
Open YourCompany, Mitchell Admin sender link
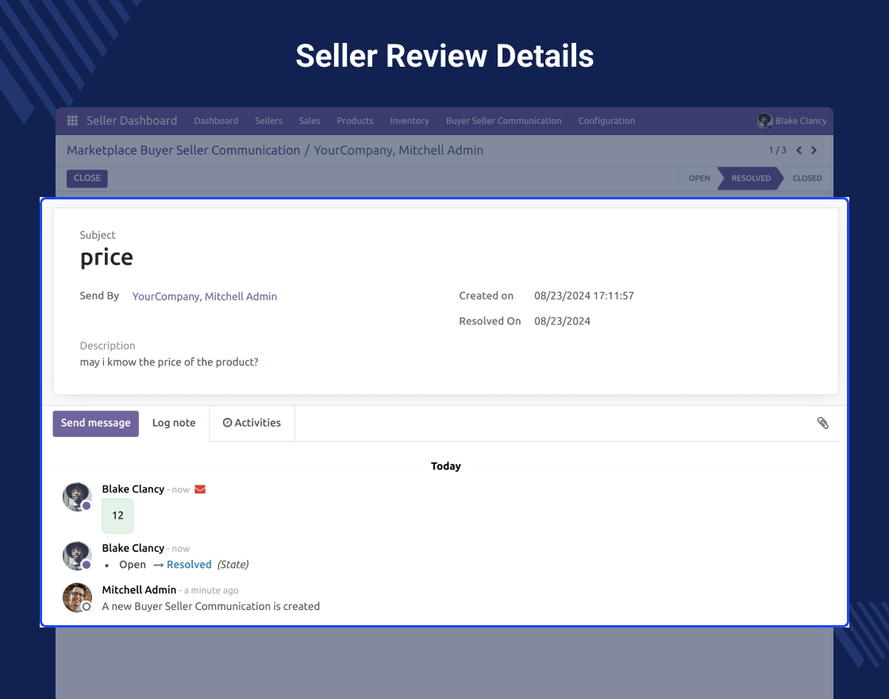(x=205, y=296)
